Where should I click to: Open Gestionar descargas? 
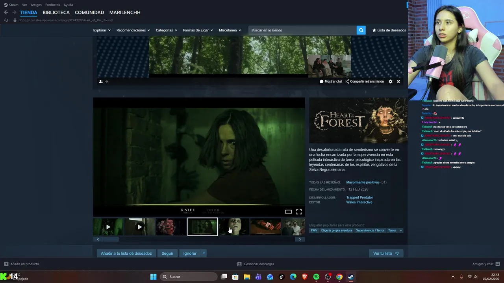256,264
